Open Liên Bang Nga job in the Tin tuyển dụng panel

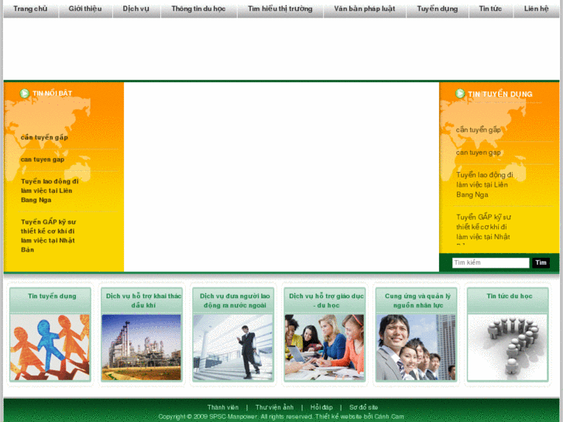(x=485, y=184)
